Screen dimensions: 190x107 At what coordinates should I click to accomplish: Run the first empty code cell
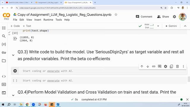(15, 71)
